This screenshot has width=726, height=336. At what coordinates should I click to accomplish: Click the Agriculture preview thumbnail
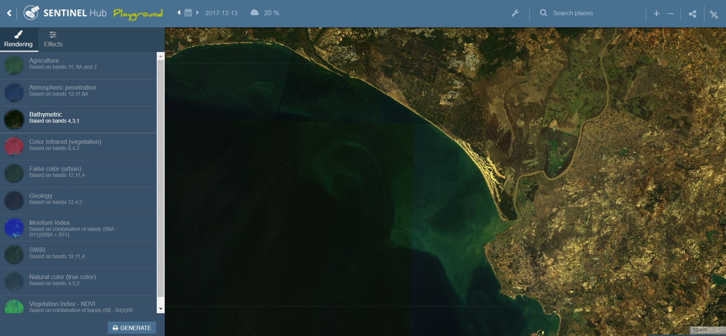coord(14,65)
